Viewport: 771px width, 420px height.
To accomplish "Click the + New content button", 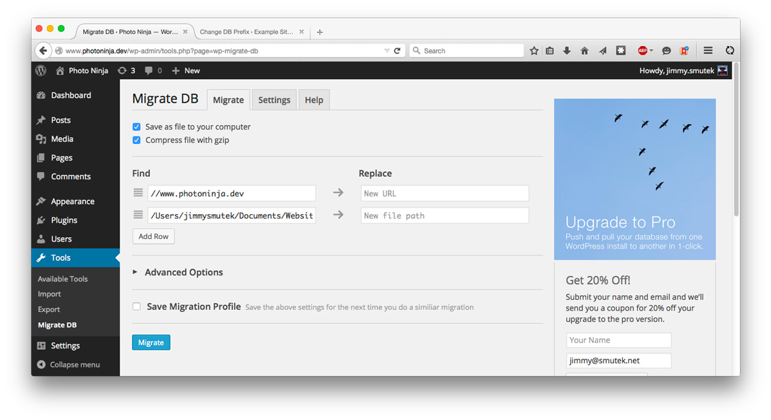I will 186,71.
